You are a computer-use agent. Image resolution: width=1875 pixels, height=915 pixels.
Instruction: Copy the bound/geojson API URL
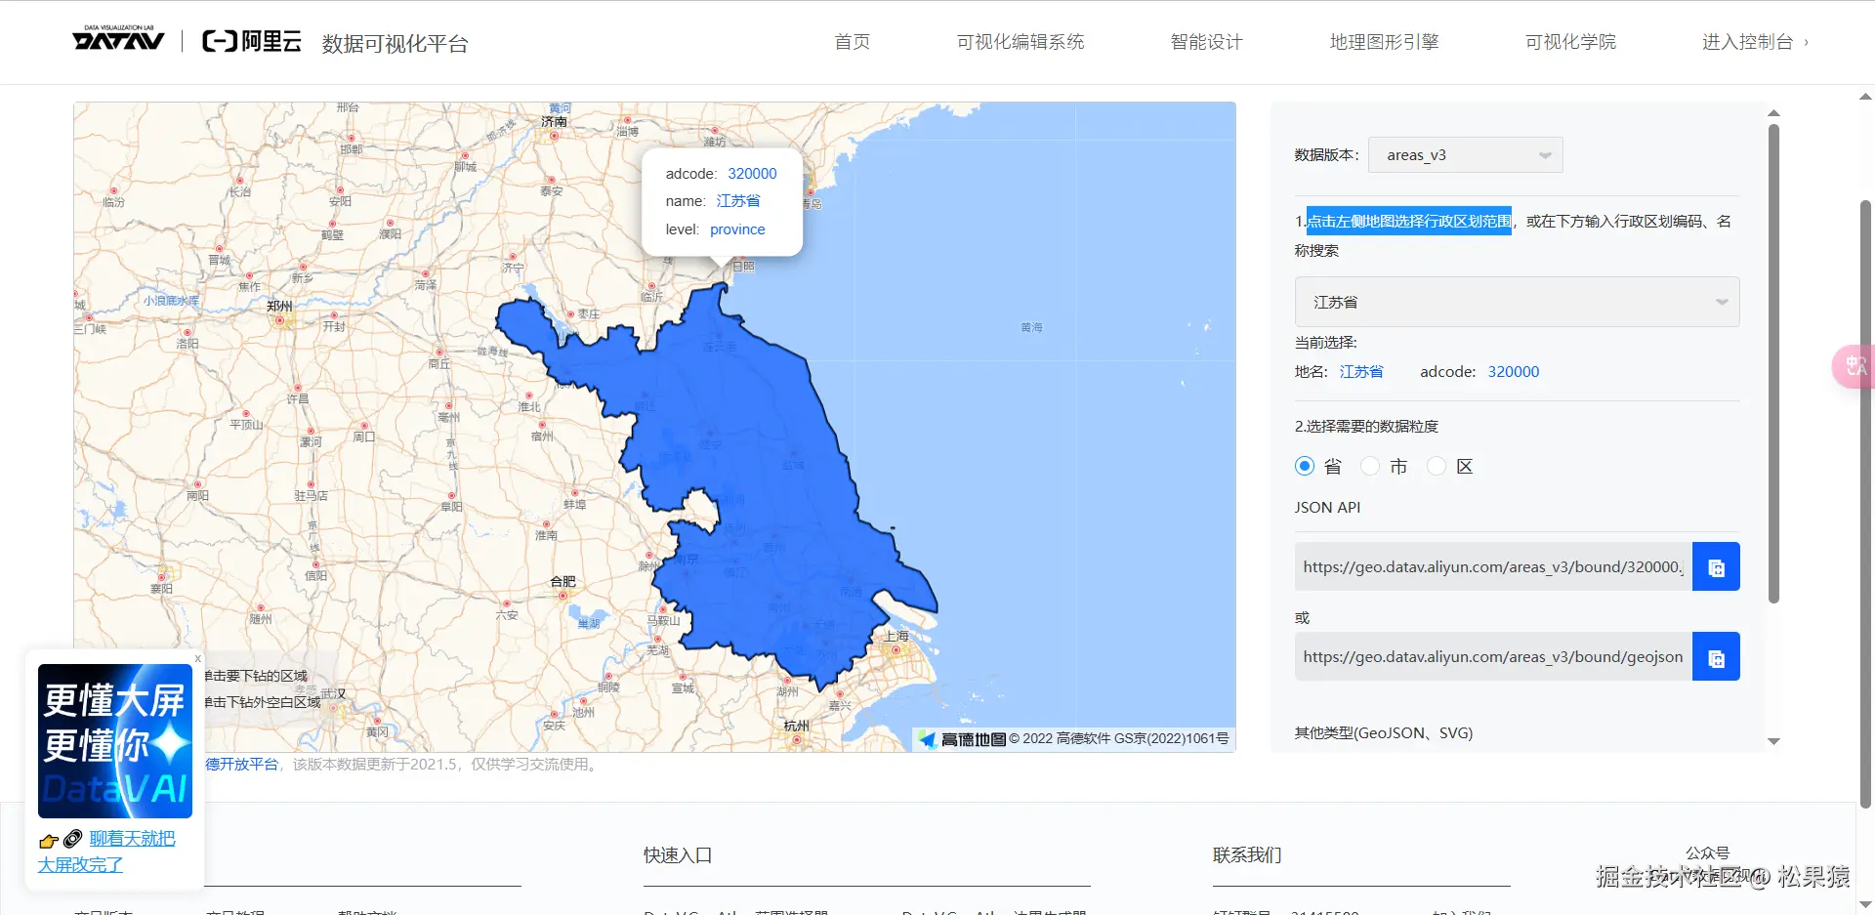(1716, 657)
